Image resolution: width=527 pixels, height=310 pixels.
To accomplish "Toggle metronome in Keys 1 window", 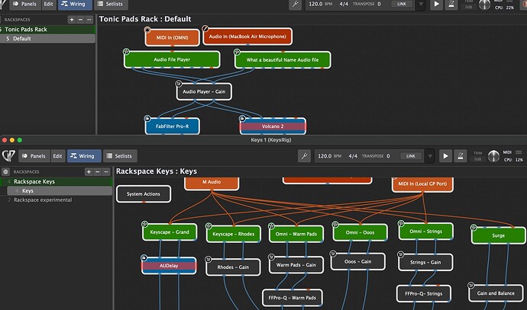I will (461, 156).
